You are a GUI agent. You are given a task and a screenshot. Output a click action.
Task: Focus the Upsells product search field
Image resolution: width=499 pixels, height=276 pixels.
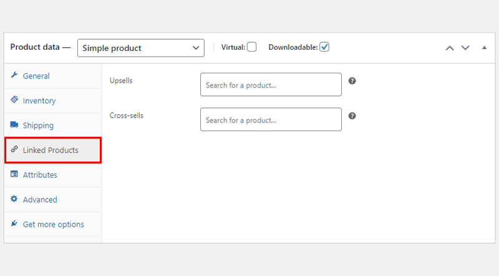tap(271, 85)
